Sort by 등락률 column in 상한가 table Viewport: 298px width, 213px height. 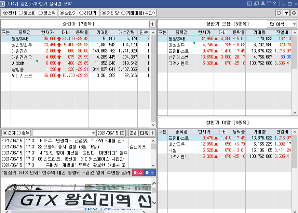(82, 32)
